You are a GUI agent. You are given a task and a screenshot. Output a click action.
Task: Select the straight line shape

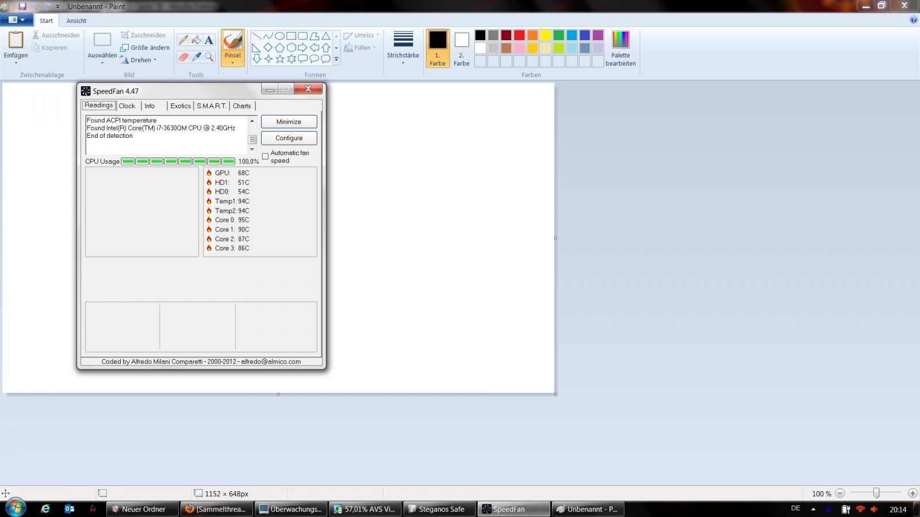tap(256, 36)
